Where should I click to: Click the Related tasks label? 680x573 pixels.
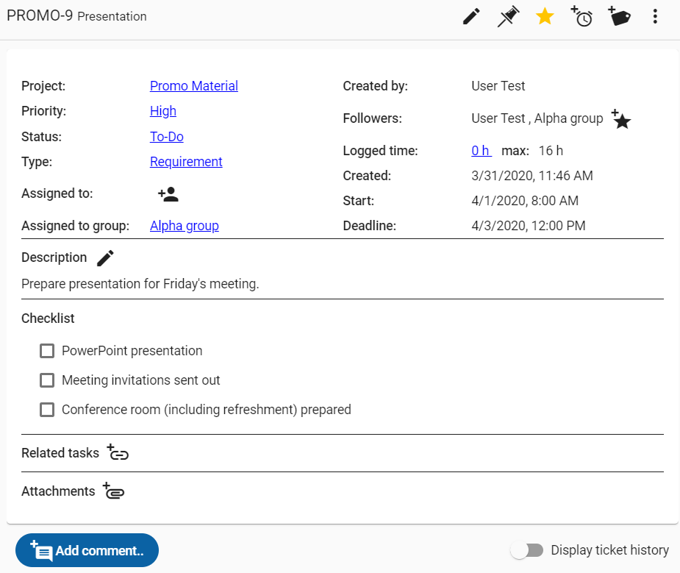pyautogui.click(x=60, y=453)
